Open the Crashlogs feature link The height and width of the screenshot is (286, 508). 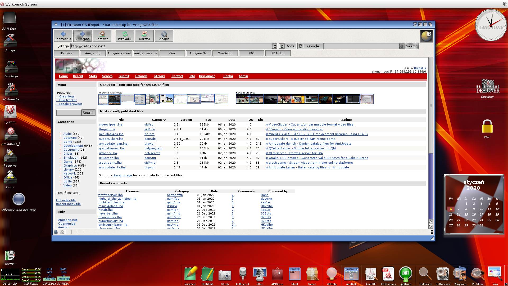(67, 96)
